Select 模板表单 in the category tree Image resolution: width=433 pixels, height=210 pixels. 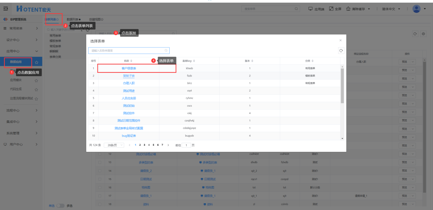[55, 41]
